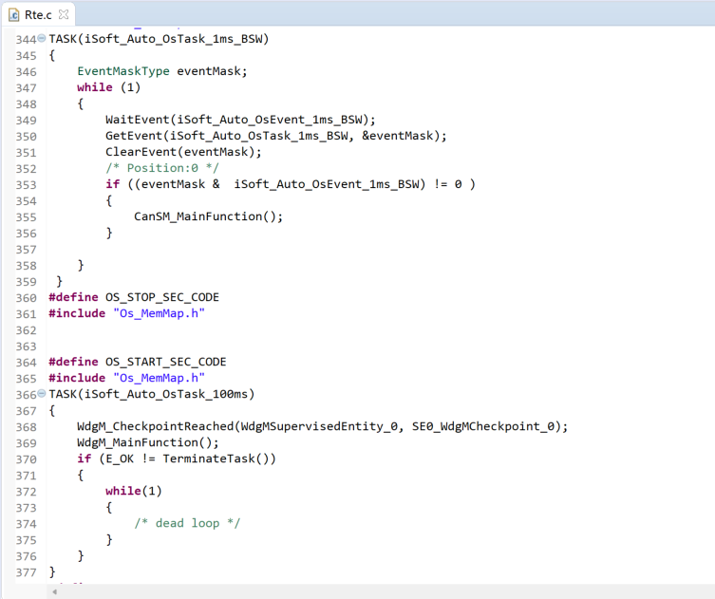Click the CanSM_MainFunction() call
Image resolution: width=715 pixels, height=599 pixels.
(x=208, y=216)
